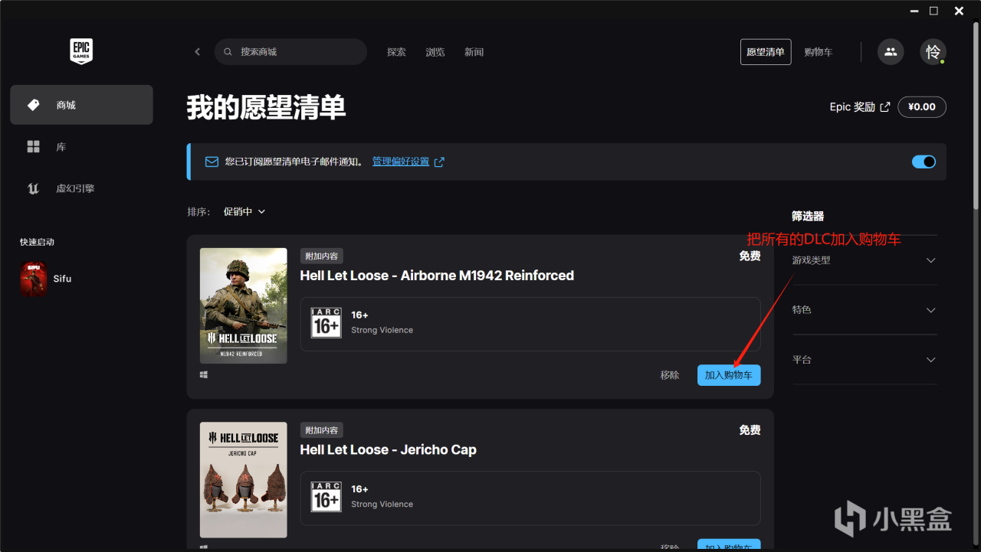Viewport: 981px width, 552px height.
Task: Close the Epic Games Launcher window
Action: (959, 11)
